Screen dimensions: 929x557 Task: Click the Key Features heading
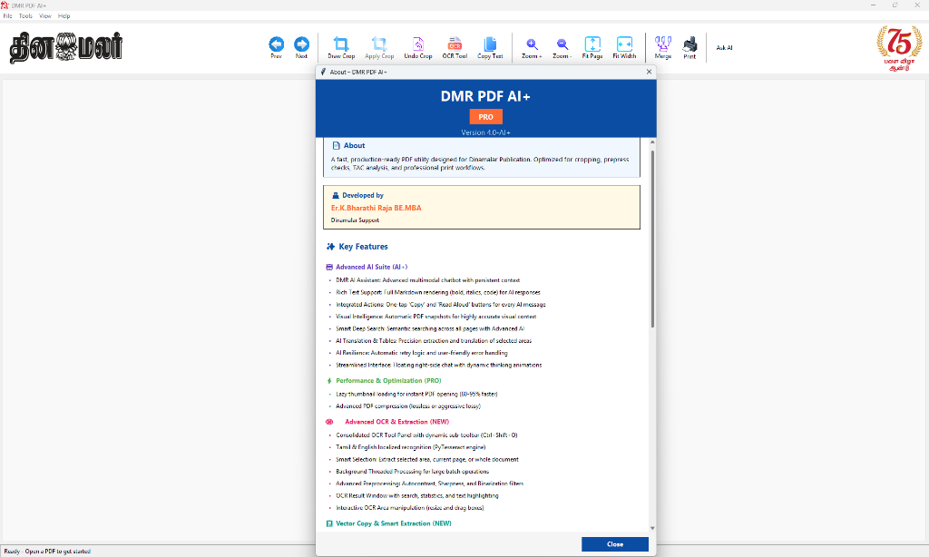coord(363,247)
